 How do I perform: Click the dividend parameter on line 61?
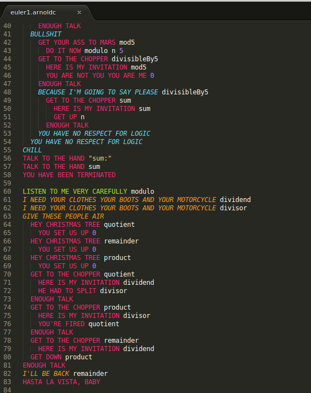pos(235,200)
